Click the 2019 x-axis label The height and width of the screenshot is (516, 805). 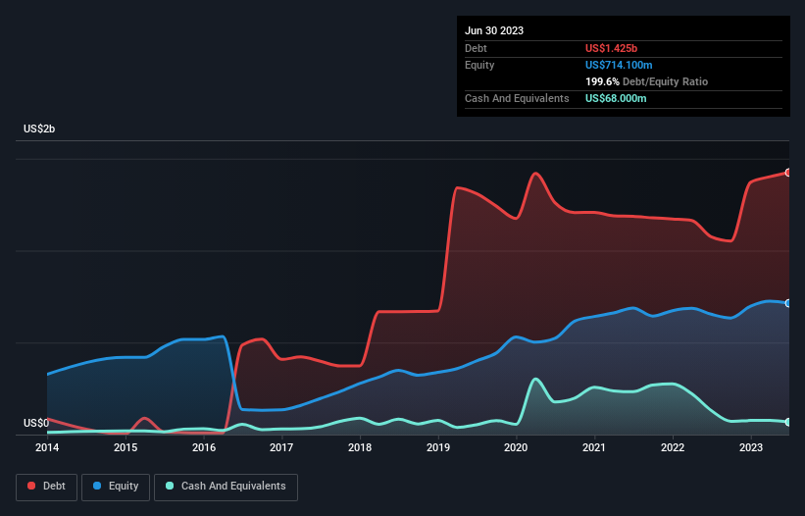pos(438,447)
